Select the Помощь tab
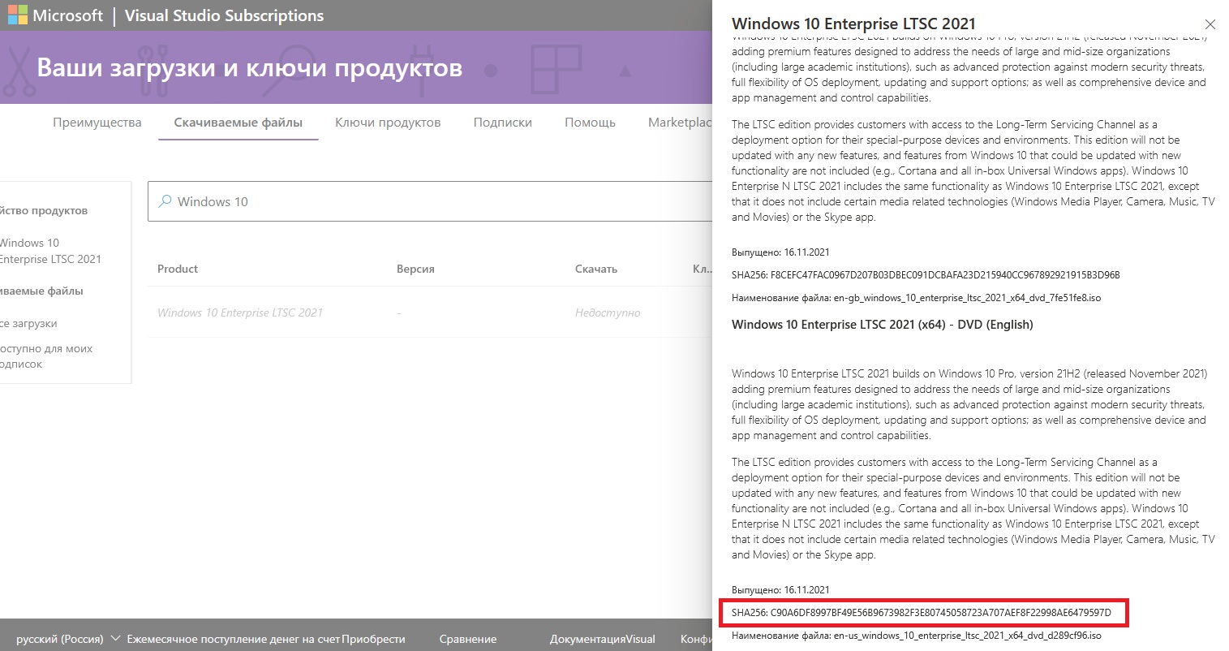Viewport: 1229px width, 651px height. click(x=590, y=123)
